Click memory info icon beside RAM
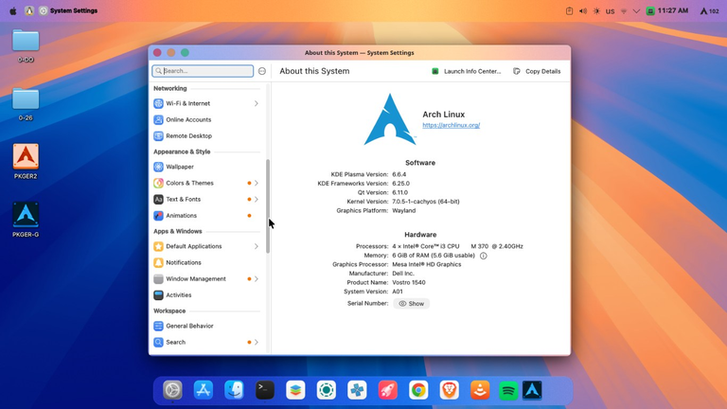The height and width of the screenshot is (409, 727). click(x=483, y=256)
